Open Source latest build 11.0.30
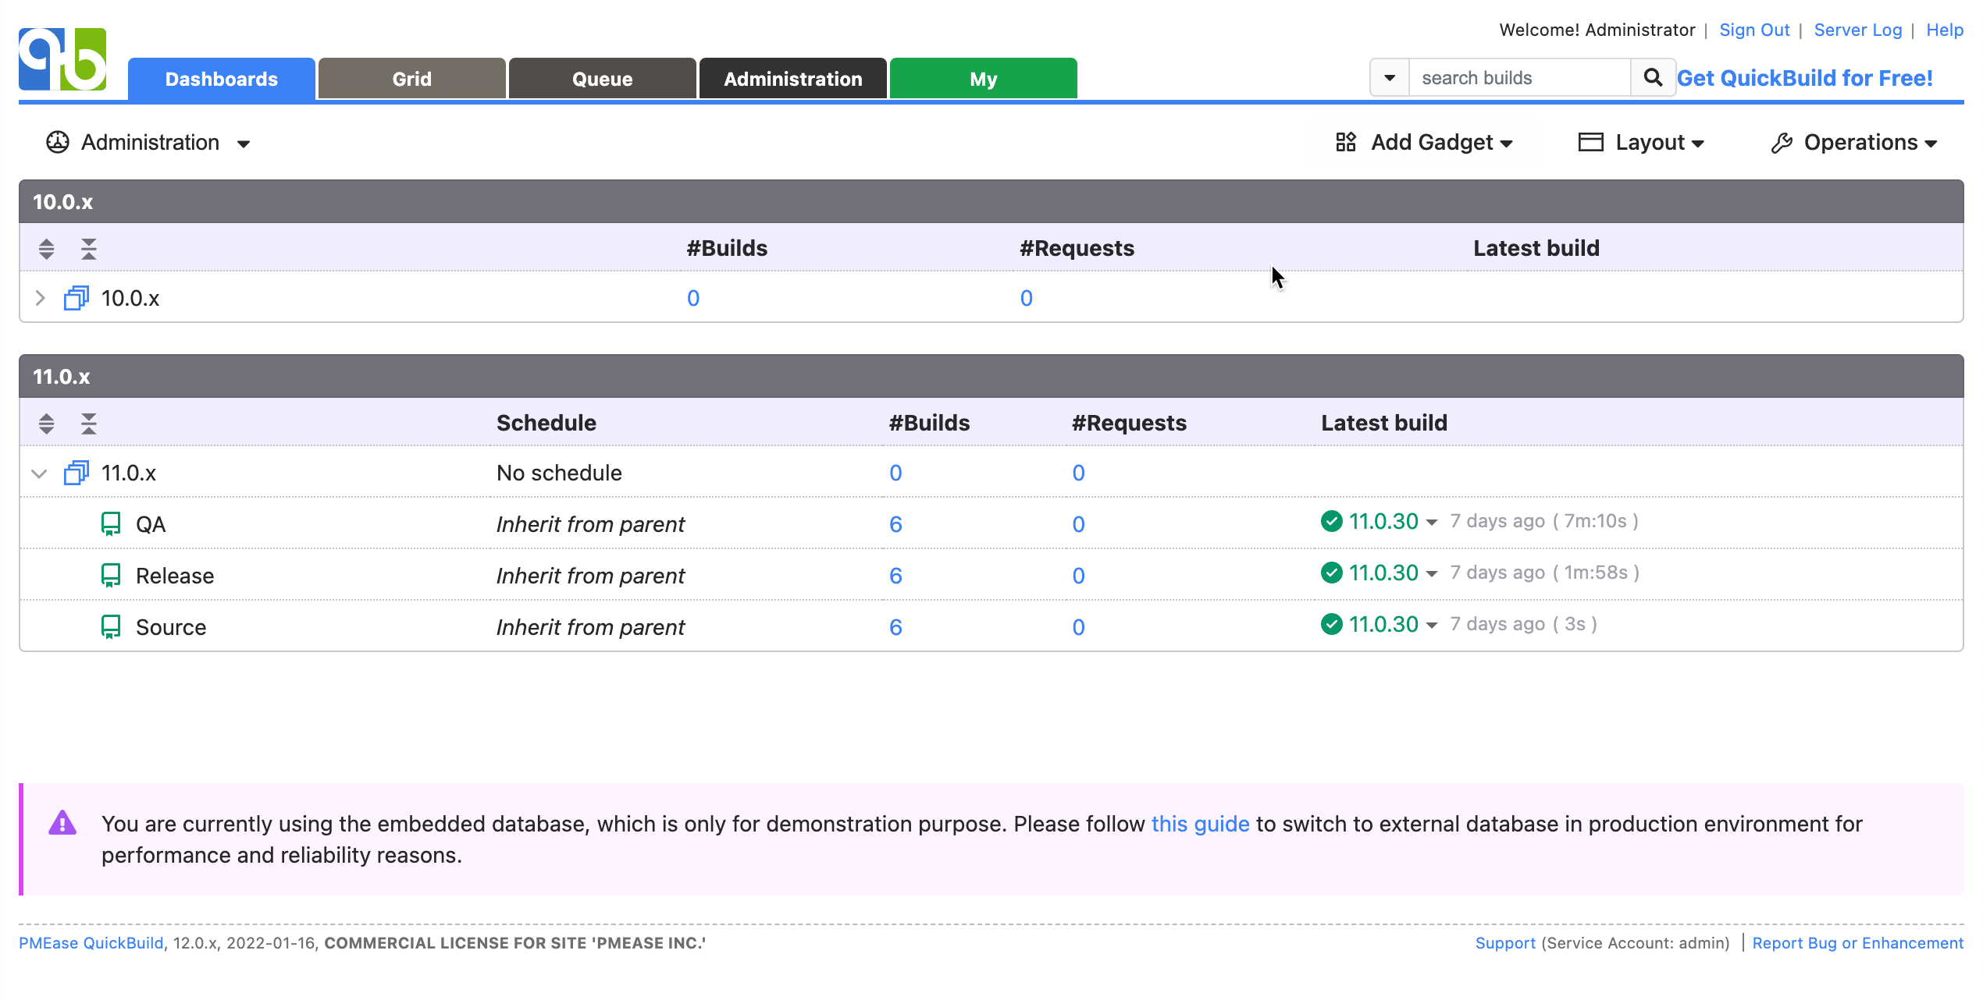 coord(1383,624)
